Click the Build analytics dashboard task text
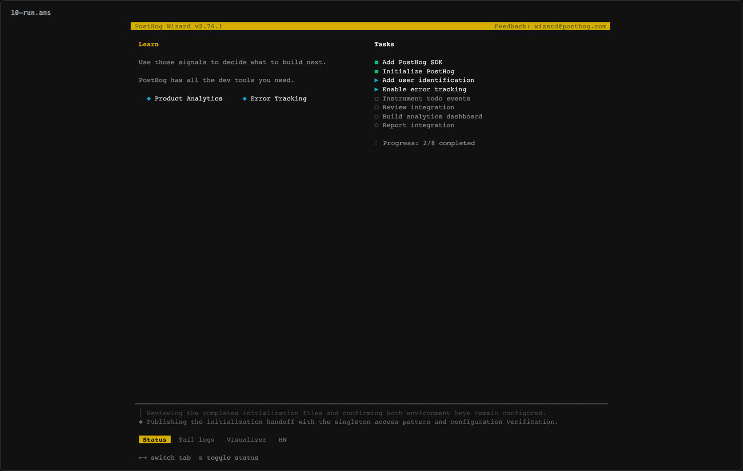The height and width of the screenshot is (471, 743). [432, 117]
